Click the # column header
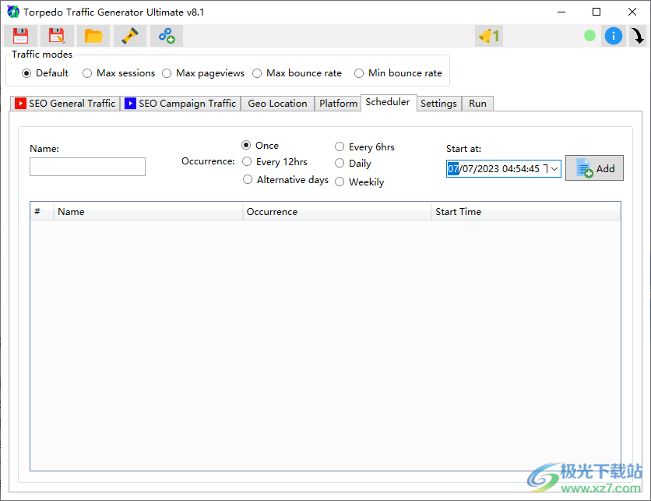 (x=42, y=211)
